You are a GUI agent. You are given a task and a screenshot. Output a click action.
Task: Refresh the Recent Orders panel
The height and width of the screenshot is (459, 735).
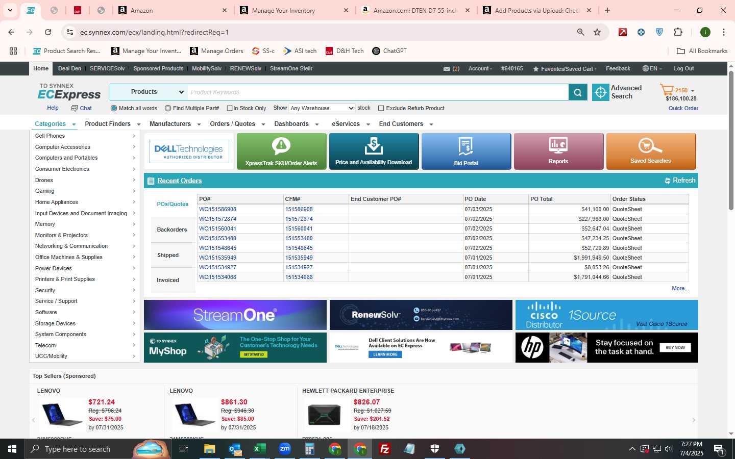(x=680, y=181)
